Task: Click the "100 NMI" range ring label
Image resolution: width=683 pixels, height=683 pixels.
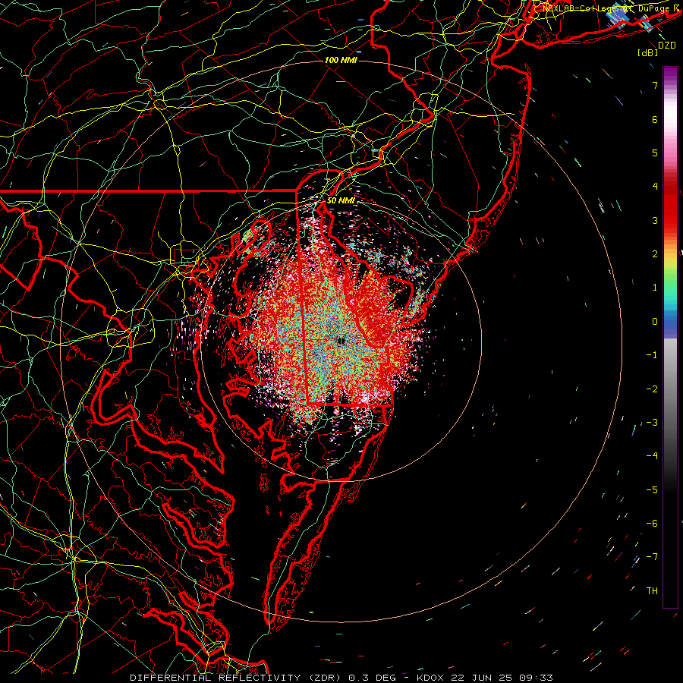Action: 341,60
